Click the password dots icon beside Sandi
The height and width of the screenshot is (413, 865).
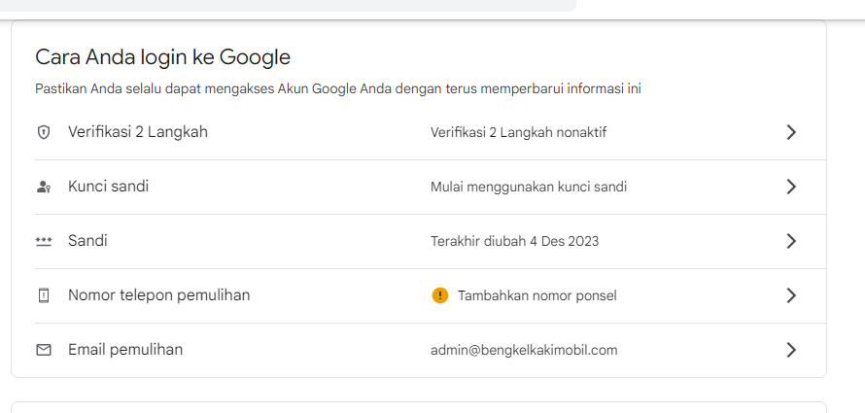tap(43, 241)
